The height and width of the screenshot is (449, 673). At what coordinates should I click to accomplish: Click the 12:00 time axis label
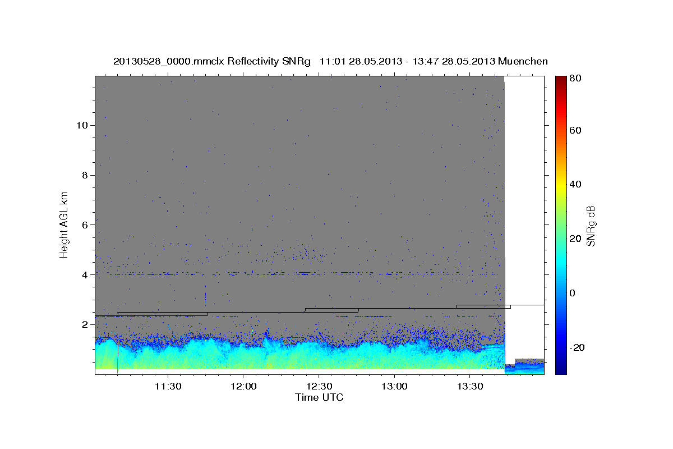click(x=243, y=386)
